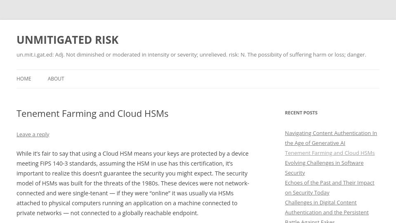Open Echoes of the Past recent post
396x223 pixels.
pos(330,187)
